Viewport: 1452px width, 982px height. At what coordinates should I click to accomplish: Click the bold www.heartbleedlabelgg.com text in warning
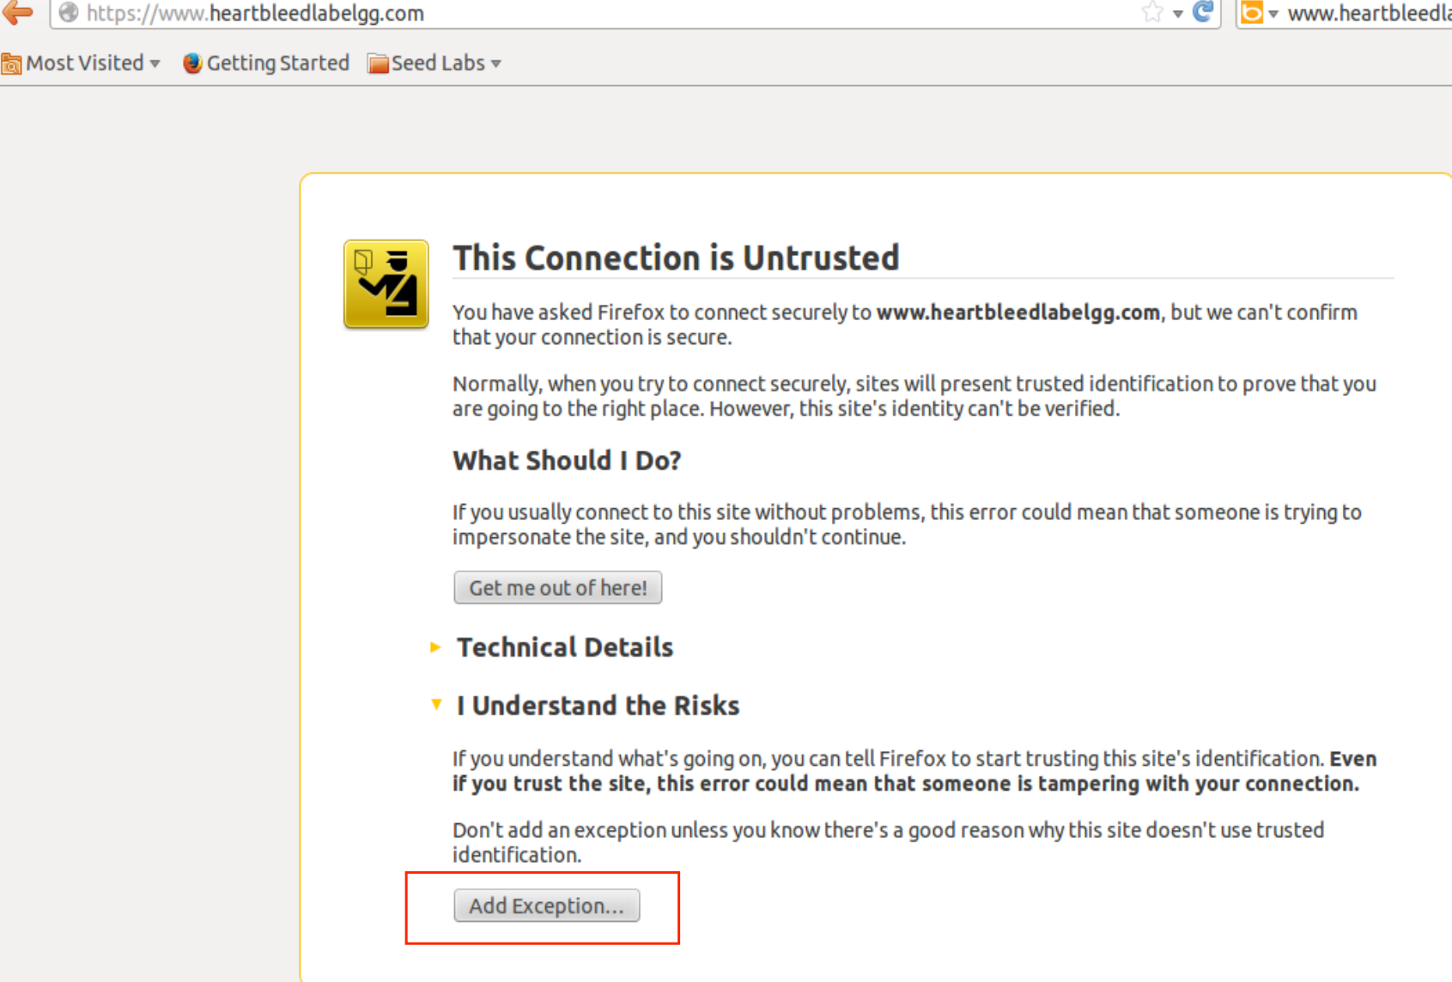[x=1018, y=312]
